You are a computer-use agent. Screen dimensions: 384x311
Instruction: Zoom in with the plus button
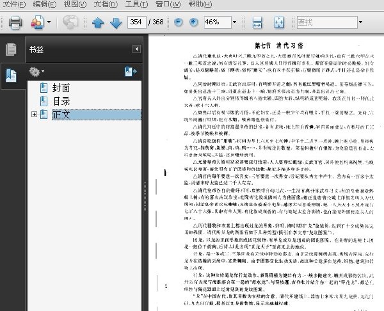[193, 22]
